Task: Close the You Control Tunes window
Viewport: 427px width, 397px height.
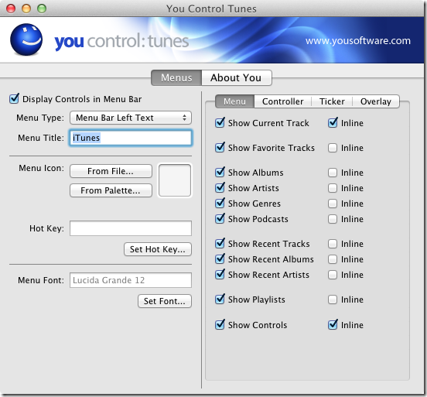Action: (x=11, y=9)
